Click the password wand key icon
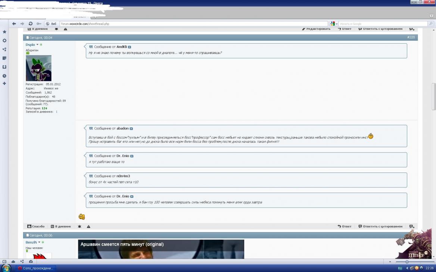436x272 pixels. click(39, 23)
